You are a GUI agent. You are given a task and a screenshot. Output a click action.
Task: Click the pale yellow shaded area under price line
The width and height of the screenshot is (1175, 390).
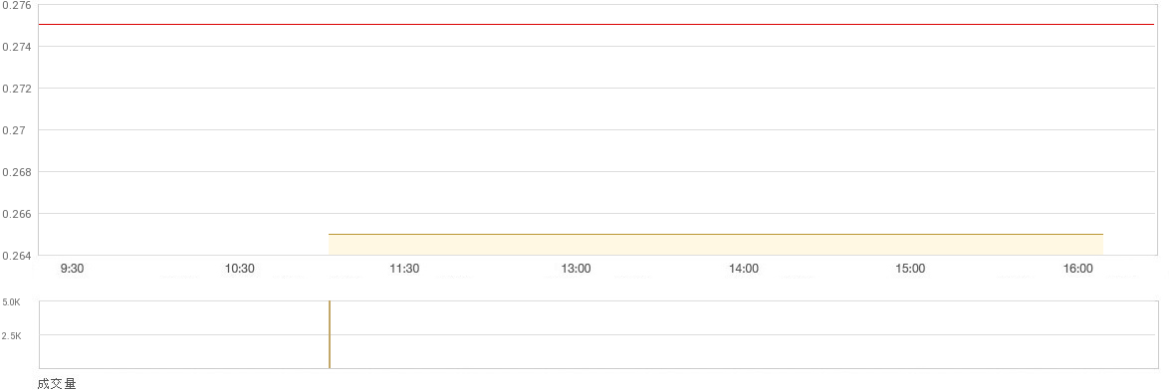point(716,245)
